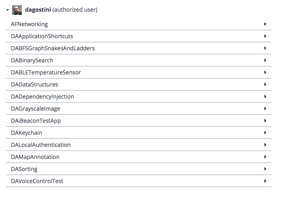
Task: Click the DAGrayscaleImage row arrow icon
Action: (265, 109)
